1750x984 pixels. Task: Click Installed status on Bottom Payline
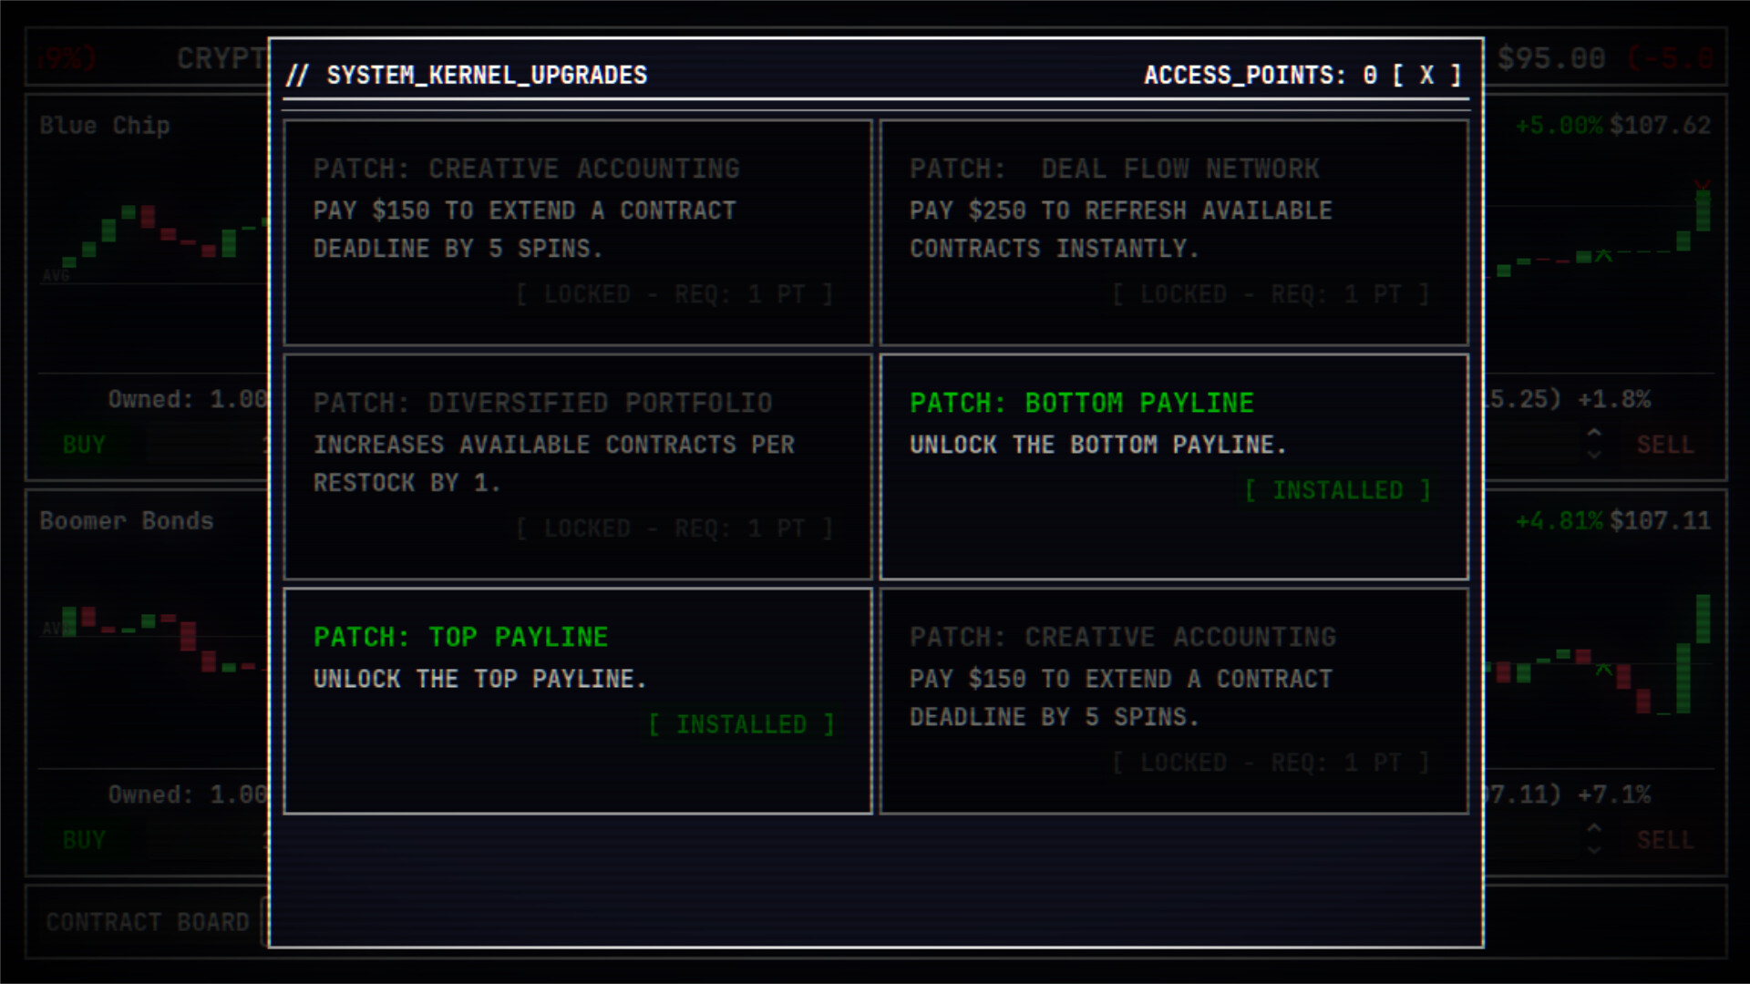pyautogui.click(x=1337, y=491)
